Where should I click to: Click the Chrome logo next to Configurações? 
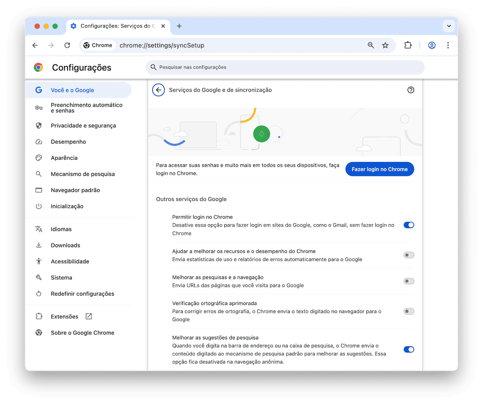[x=39, y=67]
